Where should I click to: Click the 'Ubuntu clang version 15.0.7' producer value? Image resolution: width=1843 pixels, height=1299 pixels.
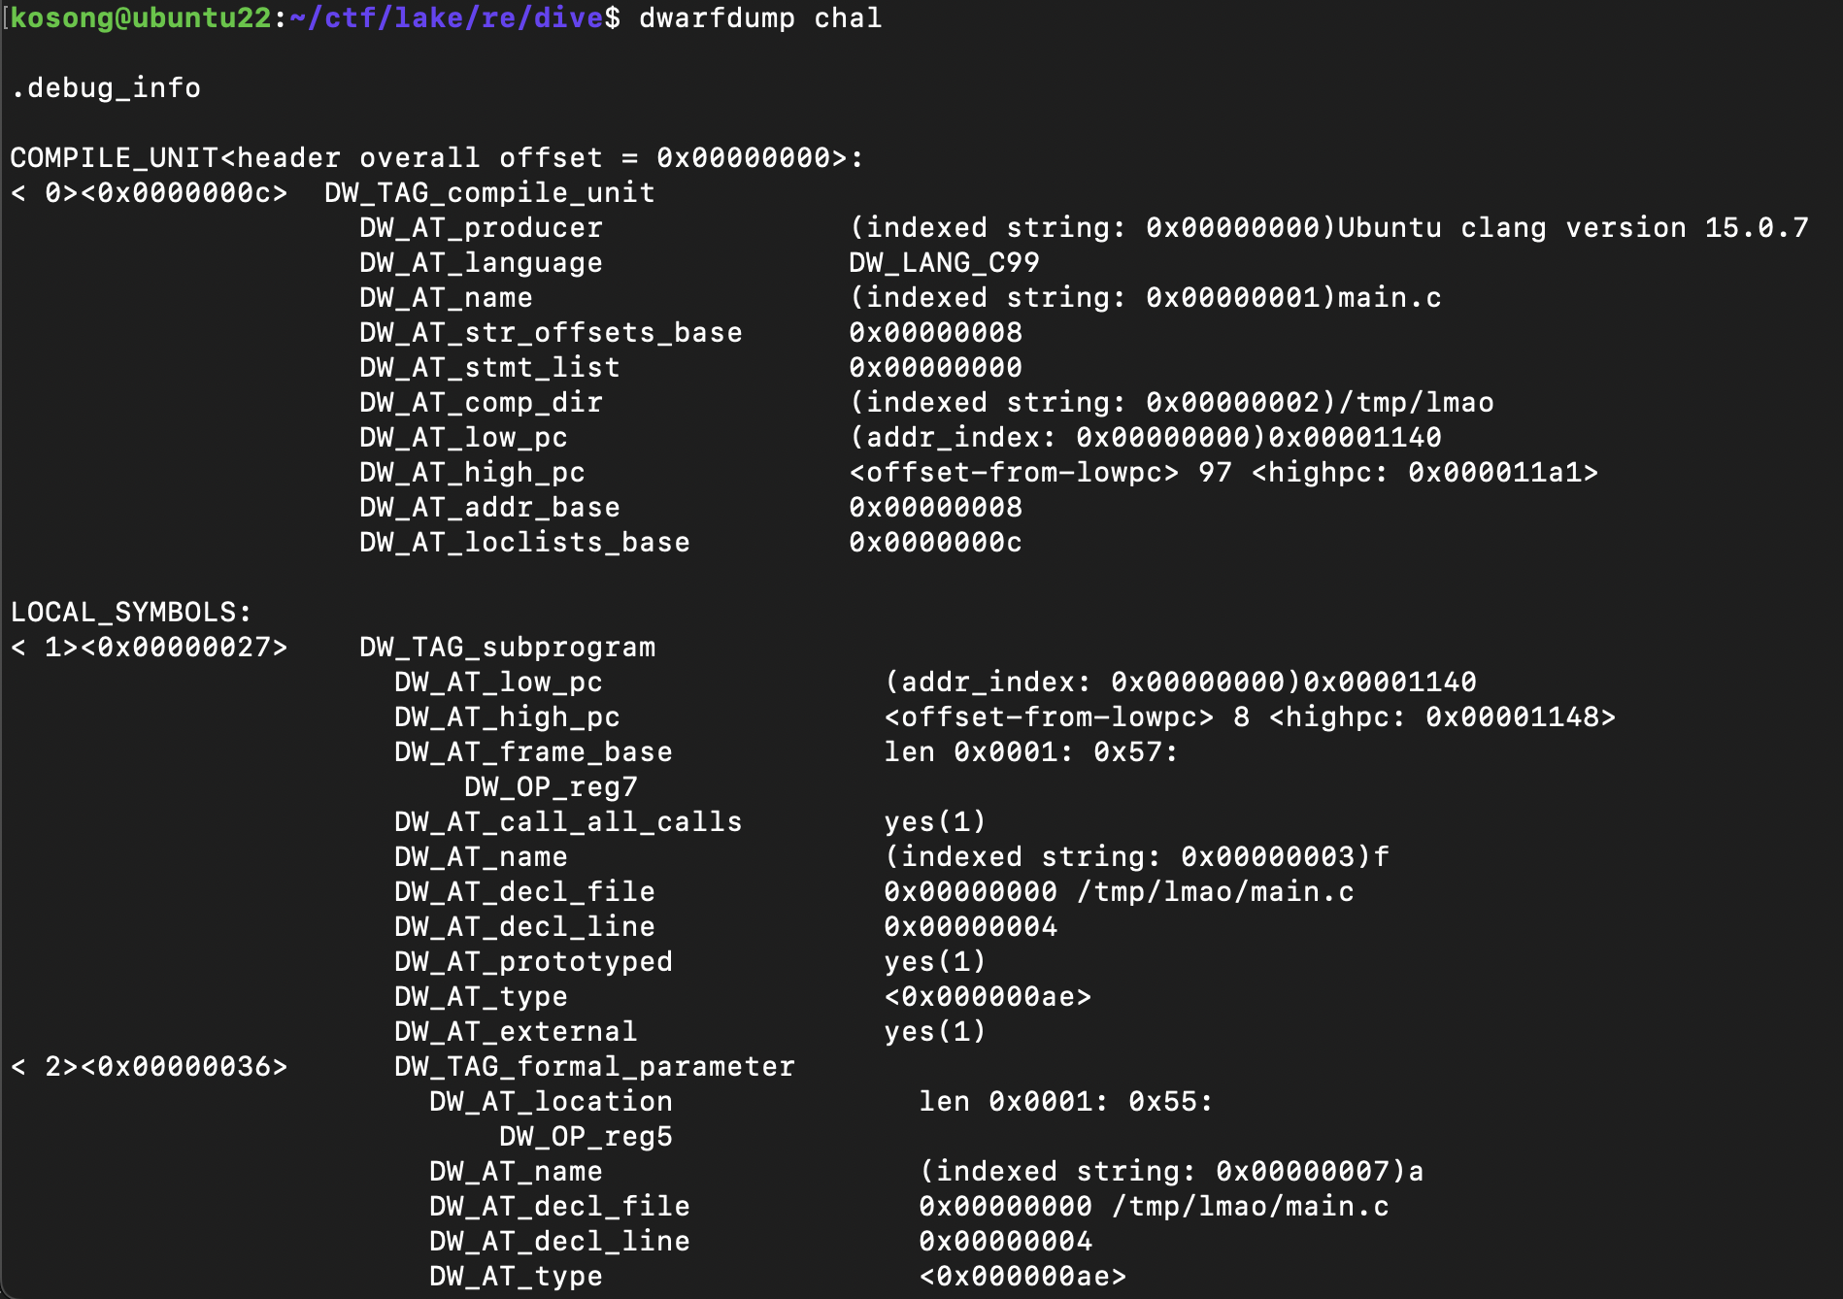(x=1573, y=228)
